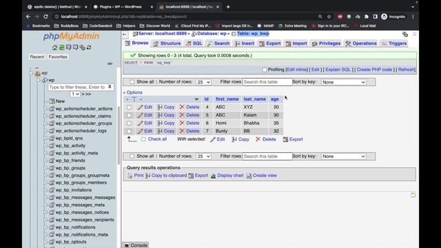Click Refresh query link
Image resolution: width=441 pixels, height=248 pixels.
coord(407,70)
